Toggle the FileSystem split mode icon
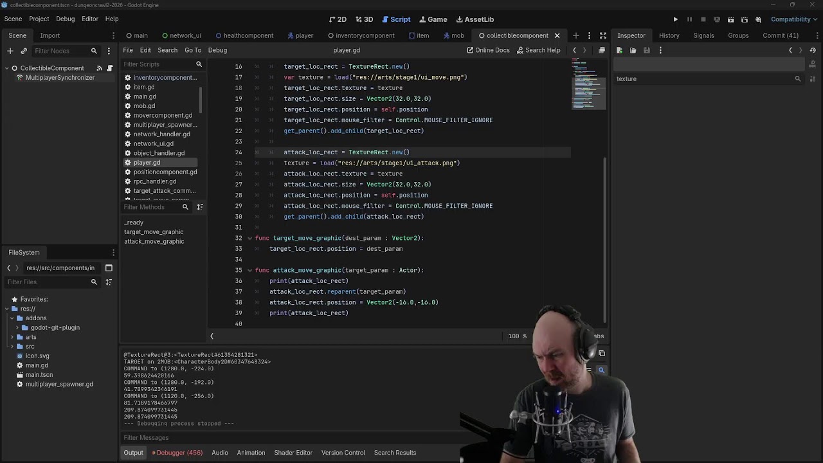 [x=109, y=268]
